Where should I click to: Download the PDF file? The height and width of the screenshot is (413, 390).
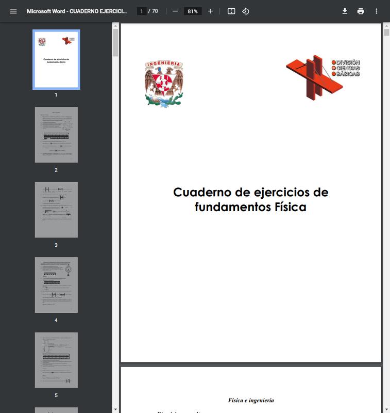[x=345, y=11]
